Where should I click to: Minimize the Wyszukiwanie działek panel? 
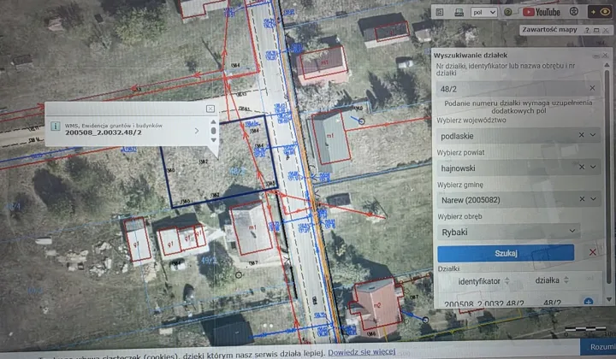click(597, 56)
